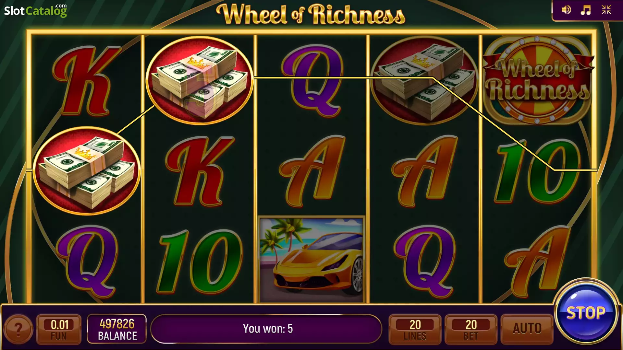Click the SlotCatalog.com logo
The width and height of the screenshot is (623, 350).
pyautogui.click(x=35, y=10)
